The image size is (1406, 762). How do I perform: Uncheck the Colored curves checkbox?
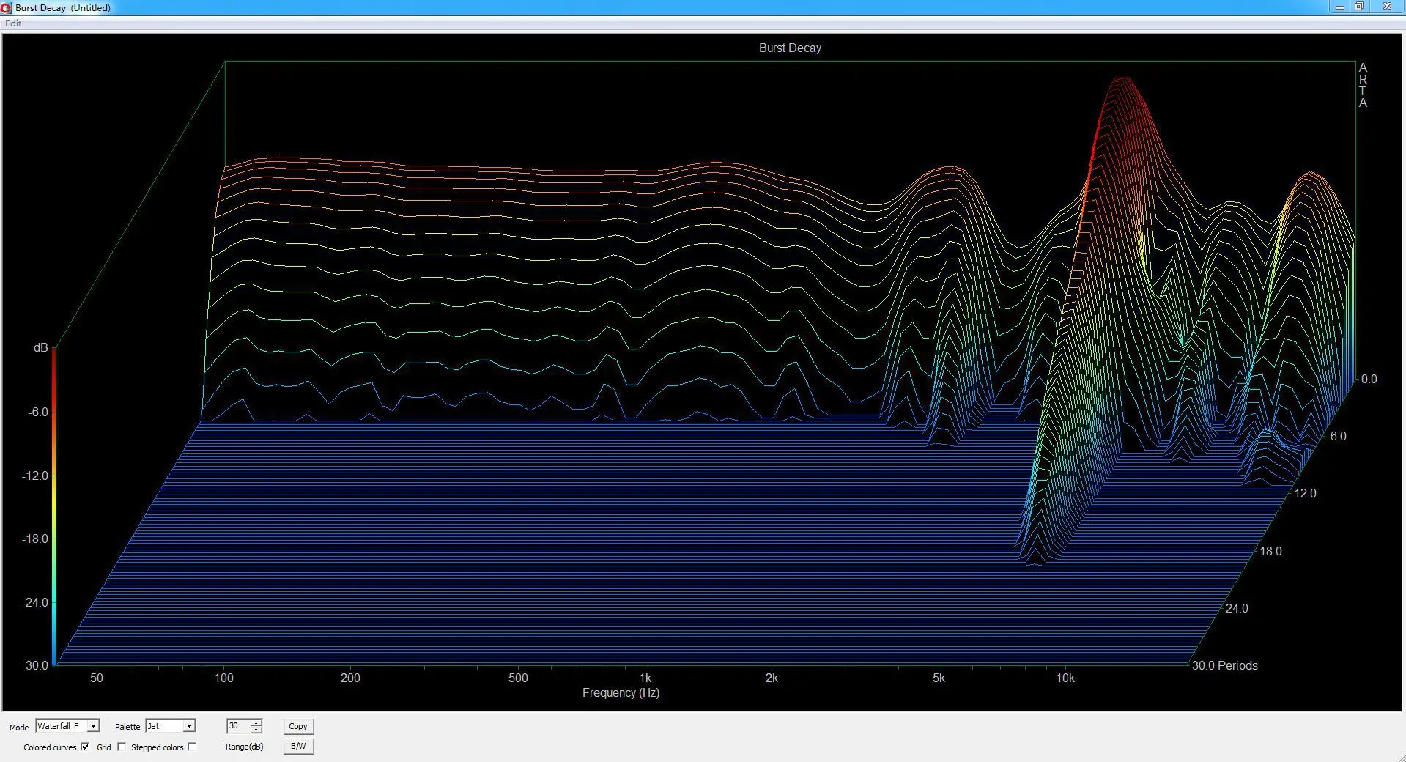(85, 747)
